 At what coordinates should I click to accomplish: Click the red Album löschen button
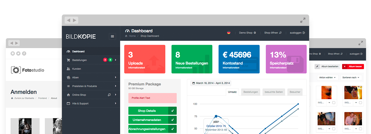[353, 66]
